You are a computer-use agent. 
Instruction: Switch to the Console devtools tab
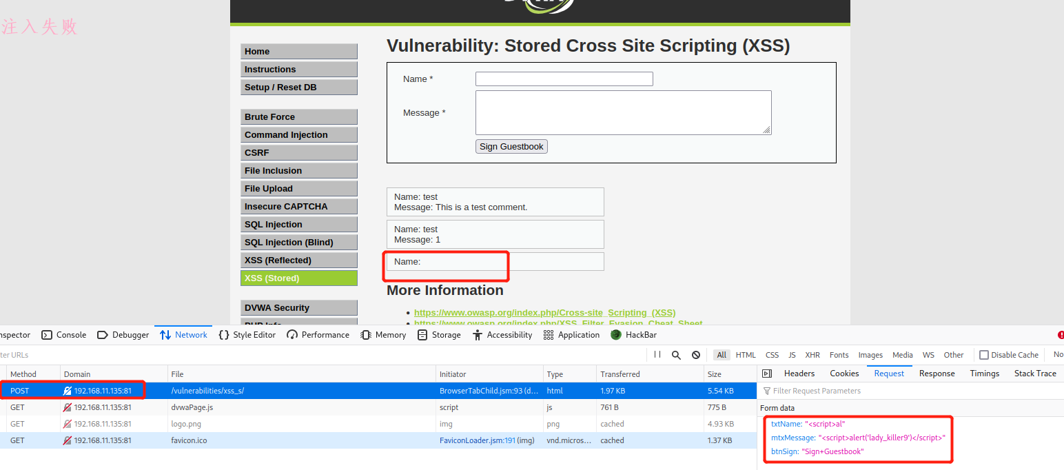64,335
